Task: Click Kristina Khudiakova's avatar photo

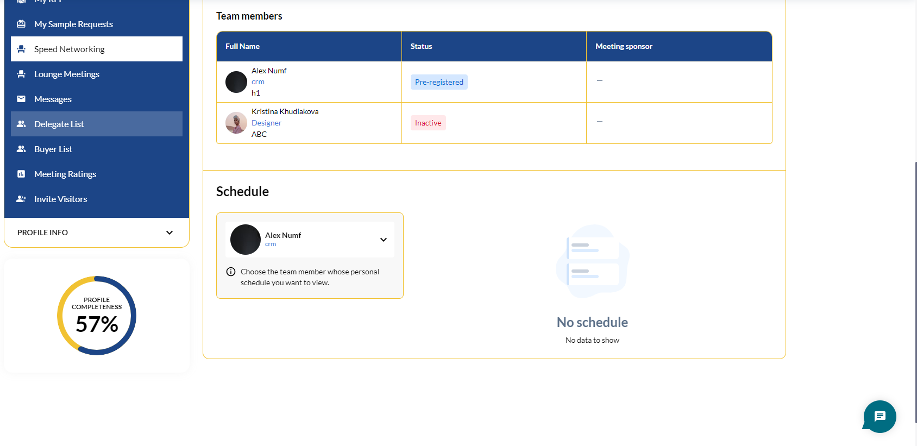Action: 236,123
